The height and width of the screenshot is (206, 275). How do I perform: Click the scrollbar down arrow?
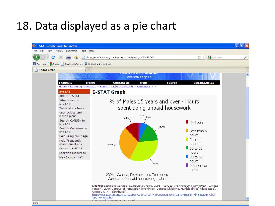tap(248, 199)
